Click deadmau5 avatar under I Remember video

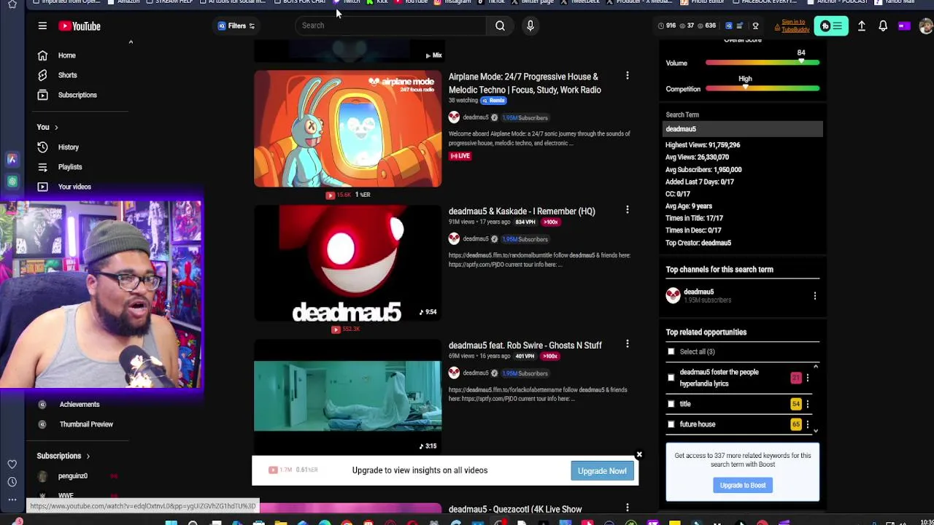(x=454, y=238)
